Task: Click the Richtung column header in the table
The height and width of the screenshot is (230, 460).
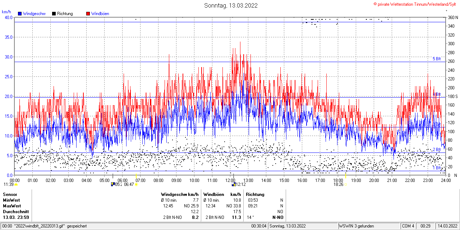Action: [255, 194]
